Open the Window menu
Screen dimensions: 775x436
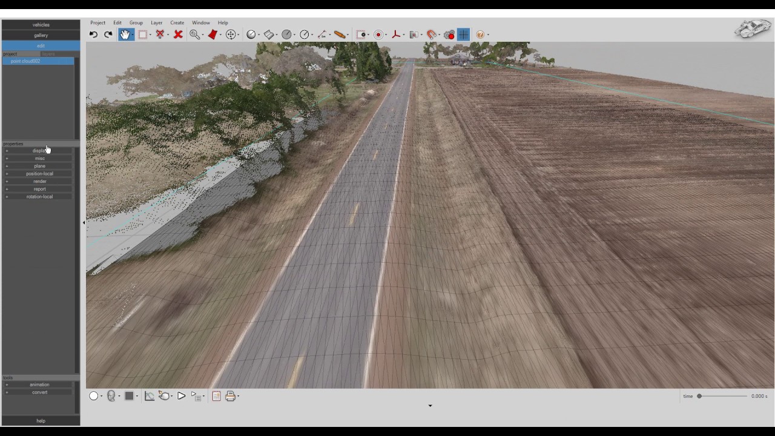(201, 22)
